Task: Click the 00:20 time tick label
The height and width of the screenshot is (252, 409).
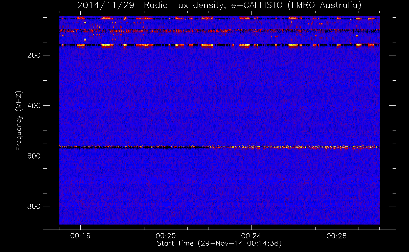Action: pos(166,236)
